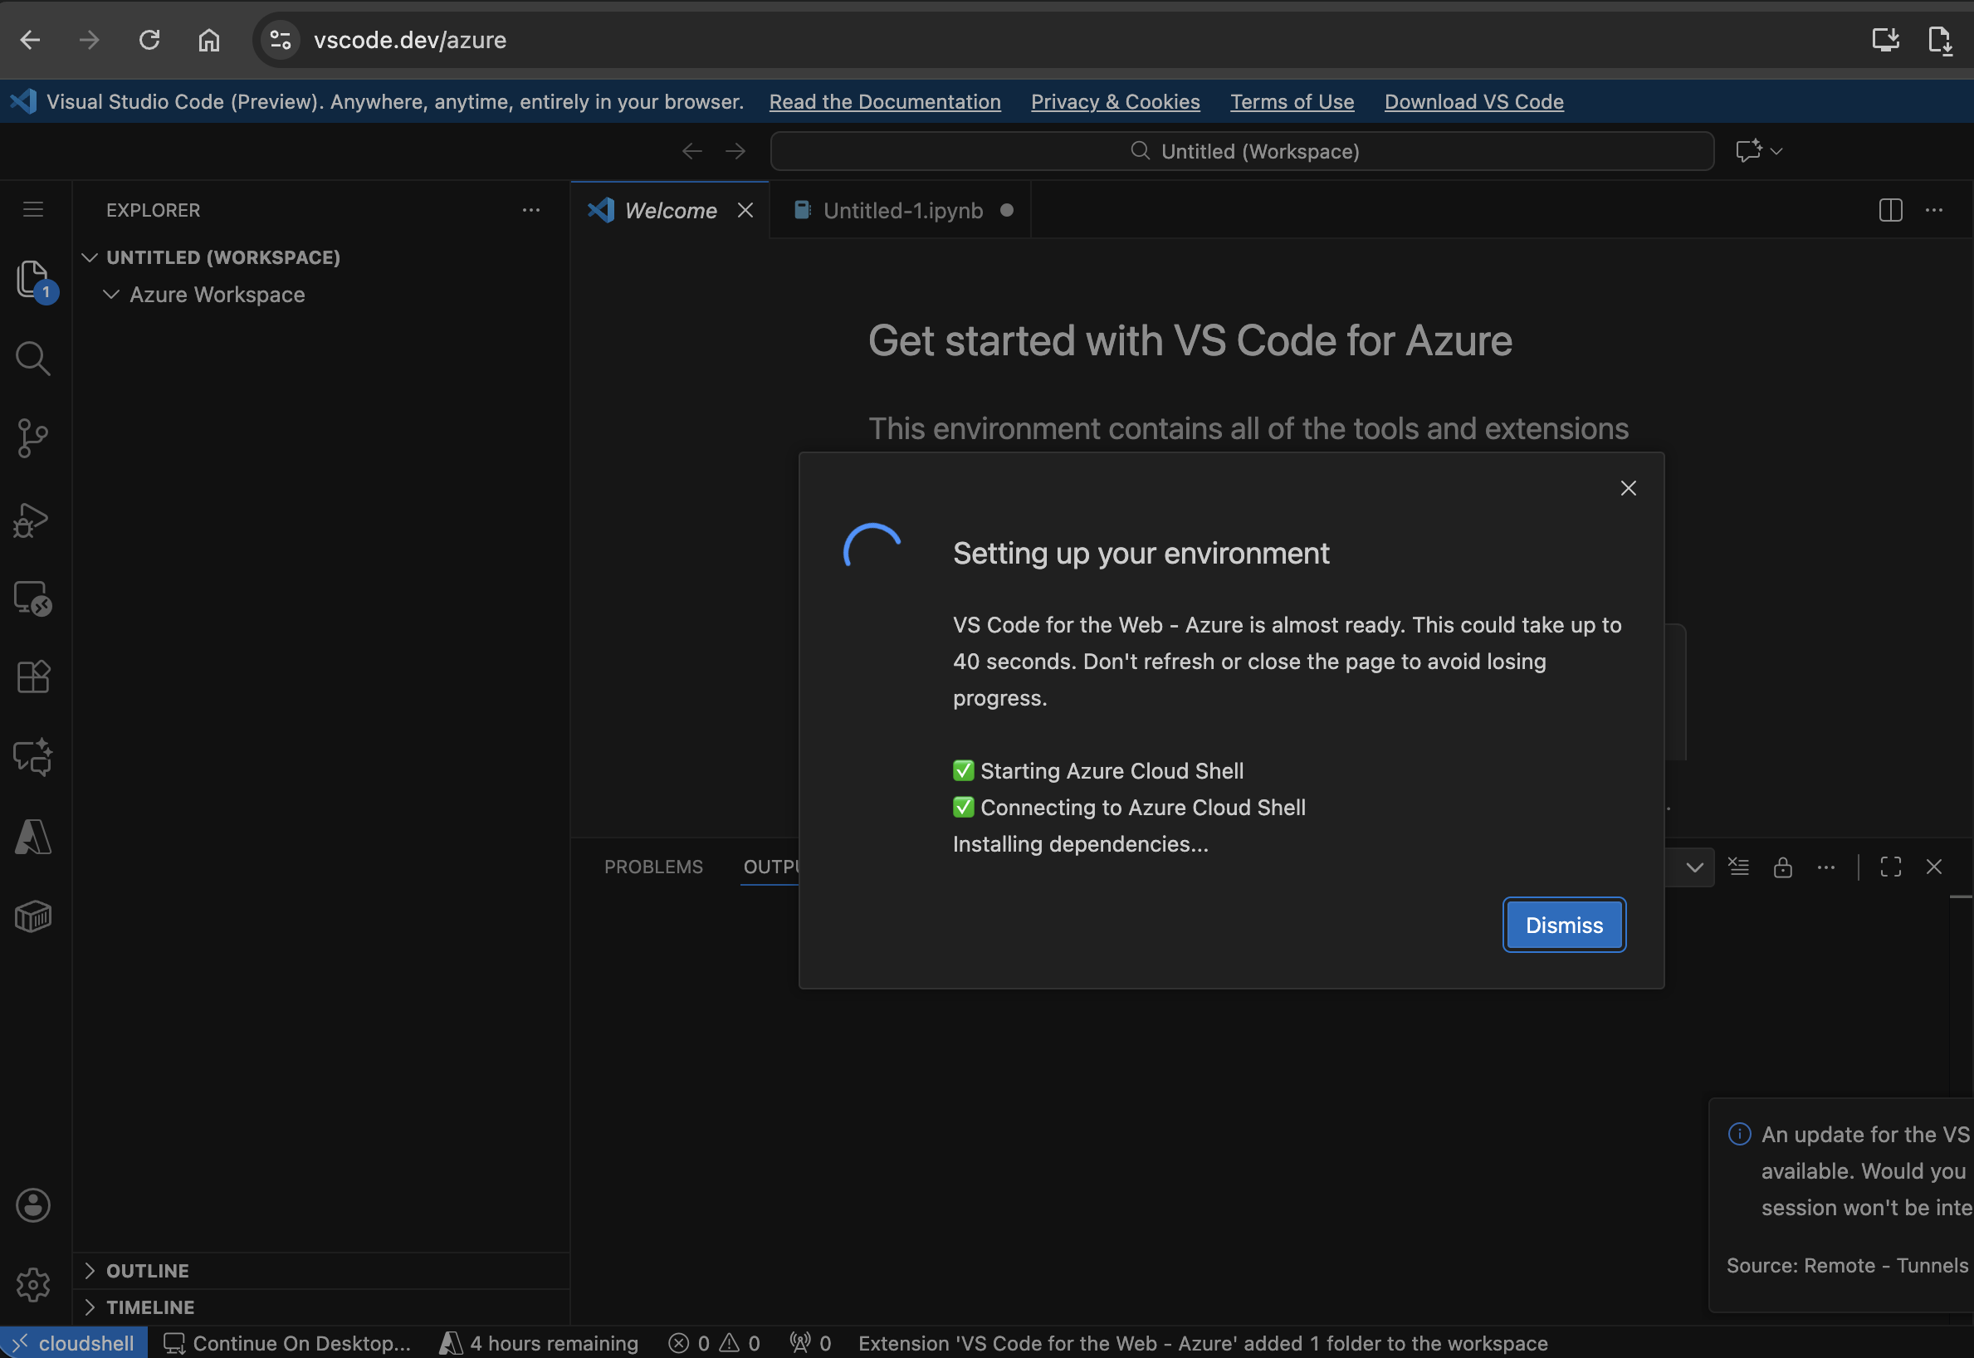Screen dimensions: 1974x1358
Task: Open the Extensions view
Action: coord(33,677)
